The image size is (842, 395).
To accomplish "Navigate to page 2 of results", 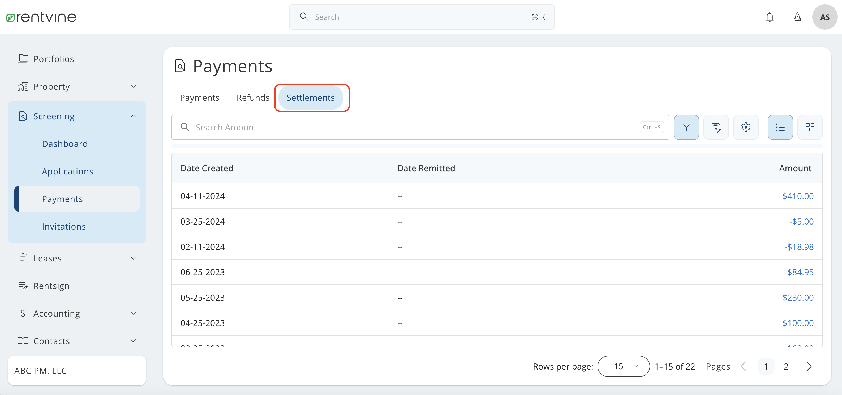I will click(x=787, y=366).
